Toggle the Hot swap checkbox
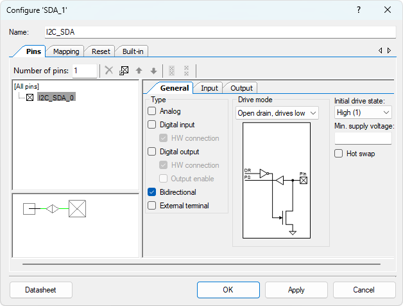 (x=339, y=154)
